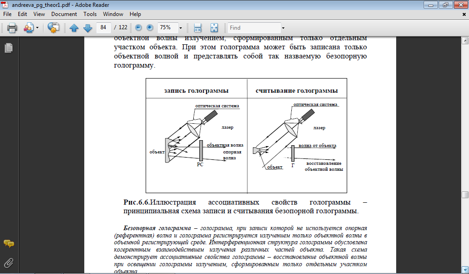Close the Adobe Reader window
The height and width of the screenshot is (274, 469).
461,5
